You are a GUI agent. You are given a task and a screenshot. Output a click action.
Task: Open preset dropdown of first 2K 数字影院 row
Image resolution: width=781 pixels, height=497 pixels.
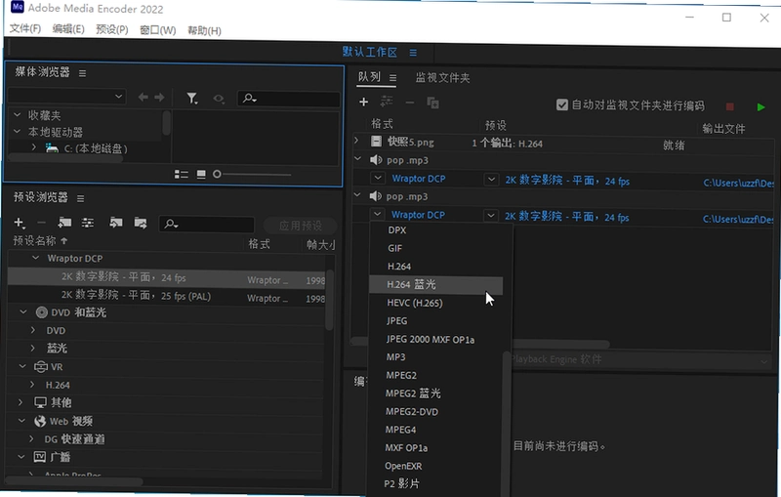[491, 180]
